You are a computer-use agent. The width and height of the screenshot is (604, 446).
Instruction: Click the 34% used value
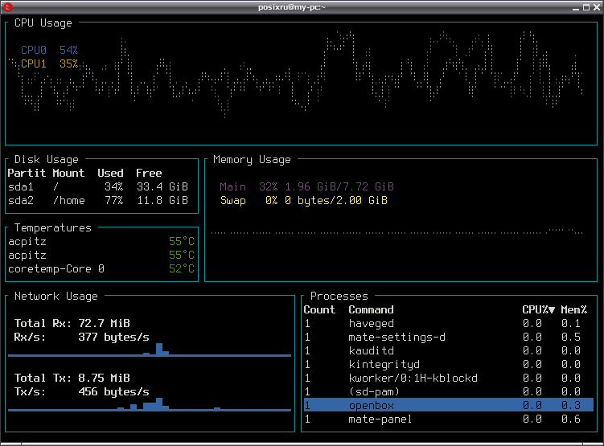[x=113, y=187]
